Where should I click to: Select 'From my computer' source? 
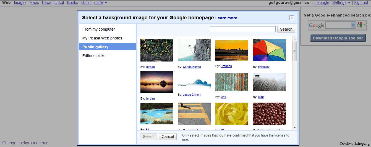[99, 29]
